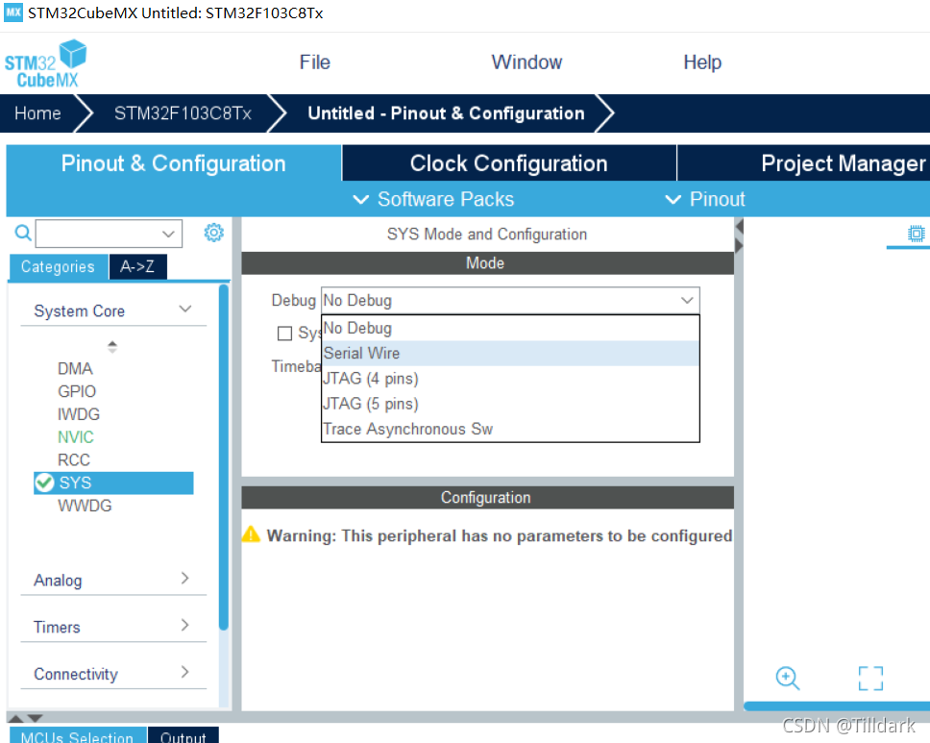930x743 pixels.
Task: Click the categories panel vertical scrollbar
Action: point(224,457)
